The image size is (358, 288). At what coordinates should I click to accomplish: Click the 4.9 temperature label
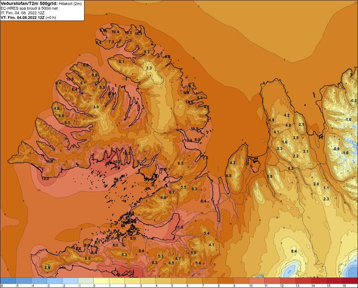point(271,120)
